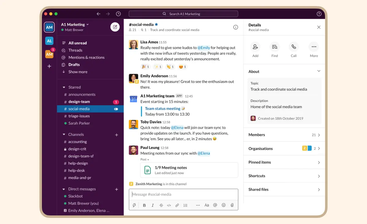Toggle the Aa formatting toolbar

click(207, 205)
